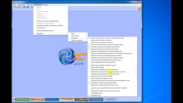183x103 pixels.
Task: Click the round brown-red toolbar icon
Action: pyautogui.click(x=24, y=7)
